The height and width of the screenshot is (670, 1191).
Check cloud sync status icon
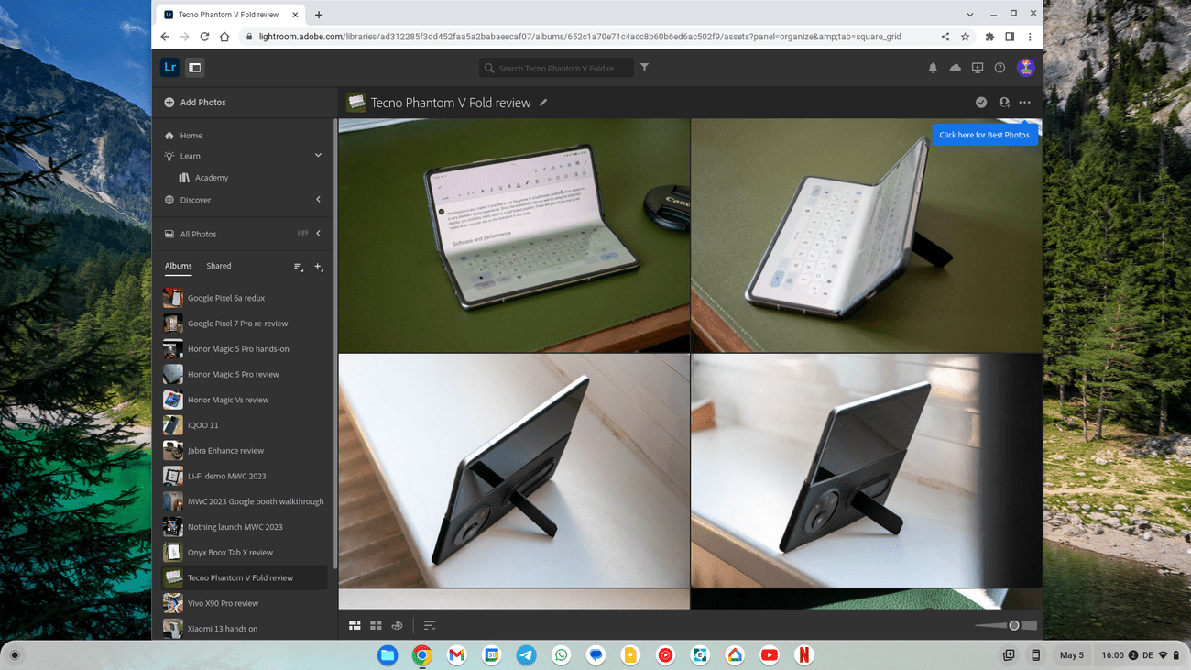[x=956, y=68]
